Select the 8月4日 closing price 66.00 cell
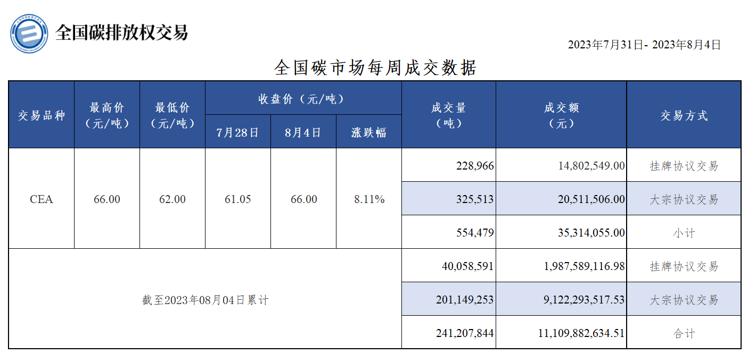Image resolution: width=748 pixels, height=354 pixels. pos(303,199)
